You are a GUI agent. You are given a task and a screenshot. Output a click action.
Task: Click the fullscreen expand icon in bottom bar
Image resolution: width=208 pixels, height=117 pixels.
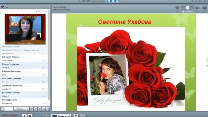point(83,116)
